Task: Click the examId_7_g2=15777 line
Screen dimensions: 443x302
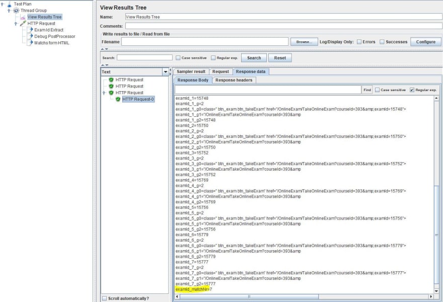Action: 195,284
